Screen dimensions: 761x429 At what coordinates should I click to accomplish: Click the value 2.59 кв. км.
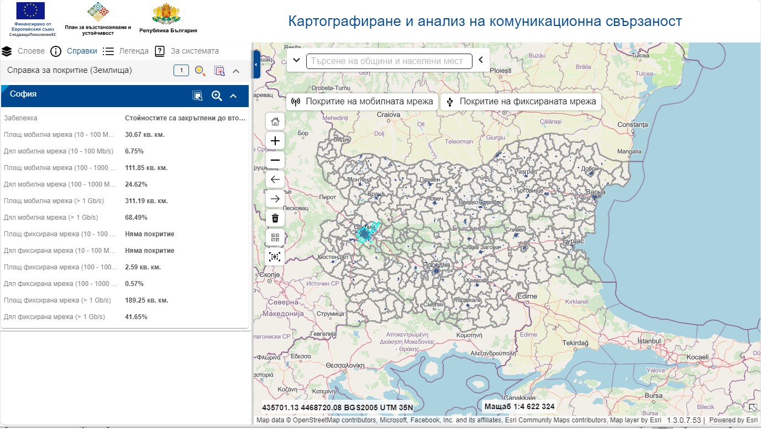pos(143,267)
